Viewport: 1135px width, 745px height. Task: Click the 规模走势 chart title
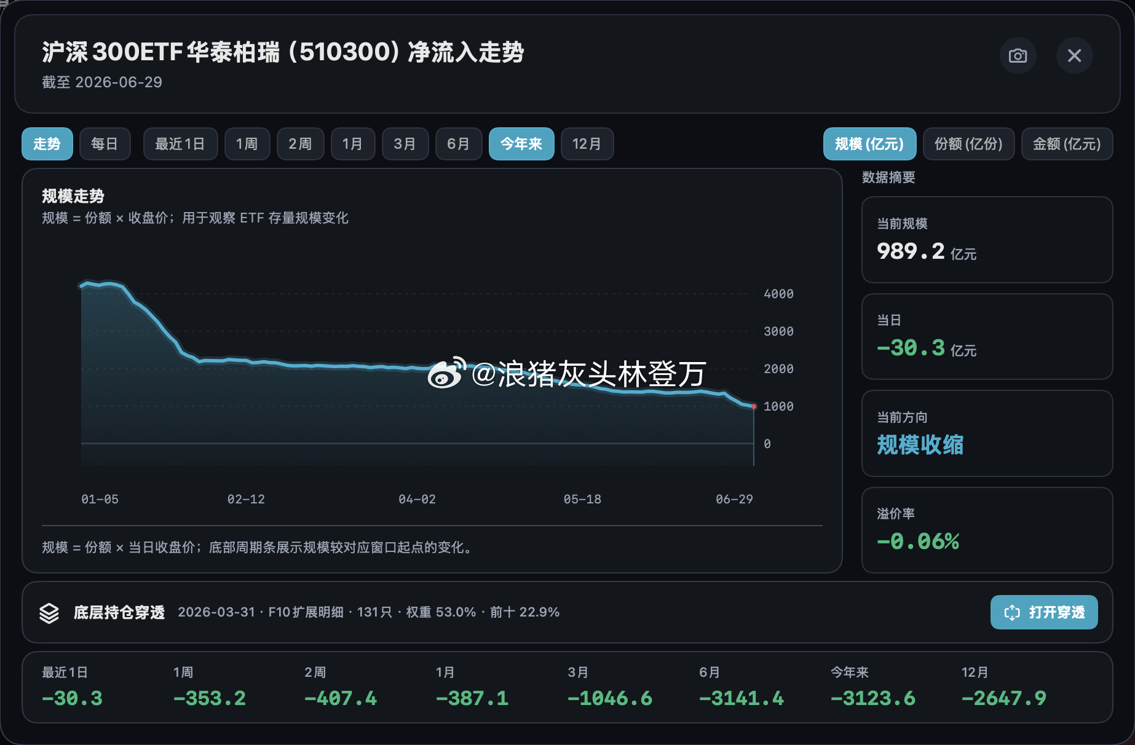[73, 196]
